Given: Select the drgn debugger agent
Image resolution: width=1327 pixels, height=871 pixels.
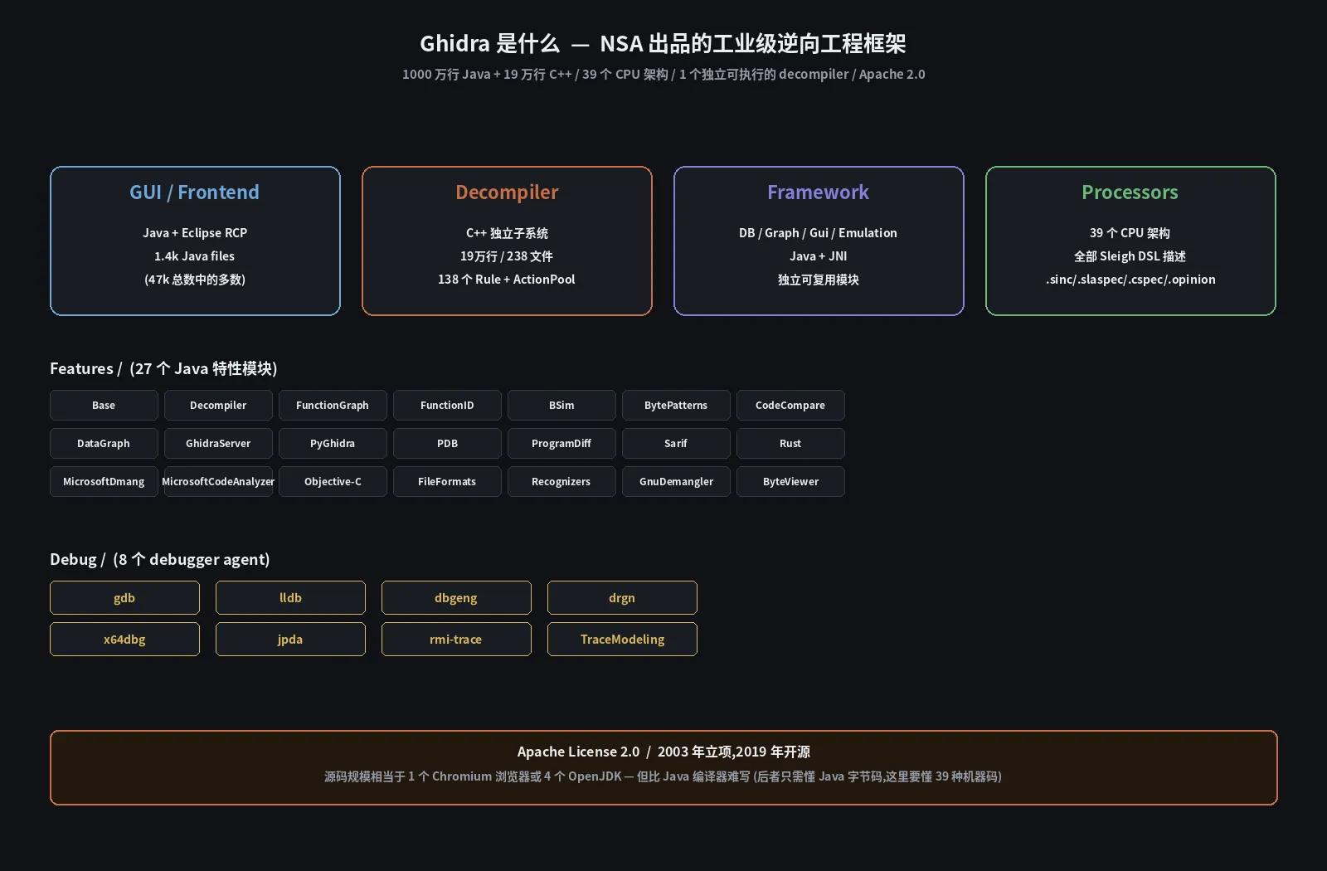Looking at the screenshot, I should [622, 597].
